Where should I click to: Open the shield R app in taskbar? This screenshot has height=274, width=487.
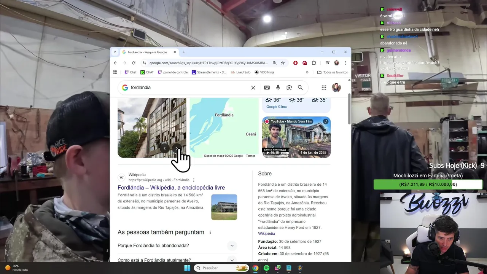pos(300,268)
